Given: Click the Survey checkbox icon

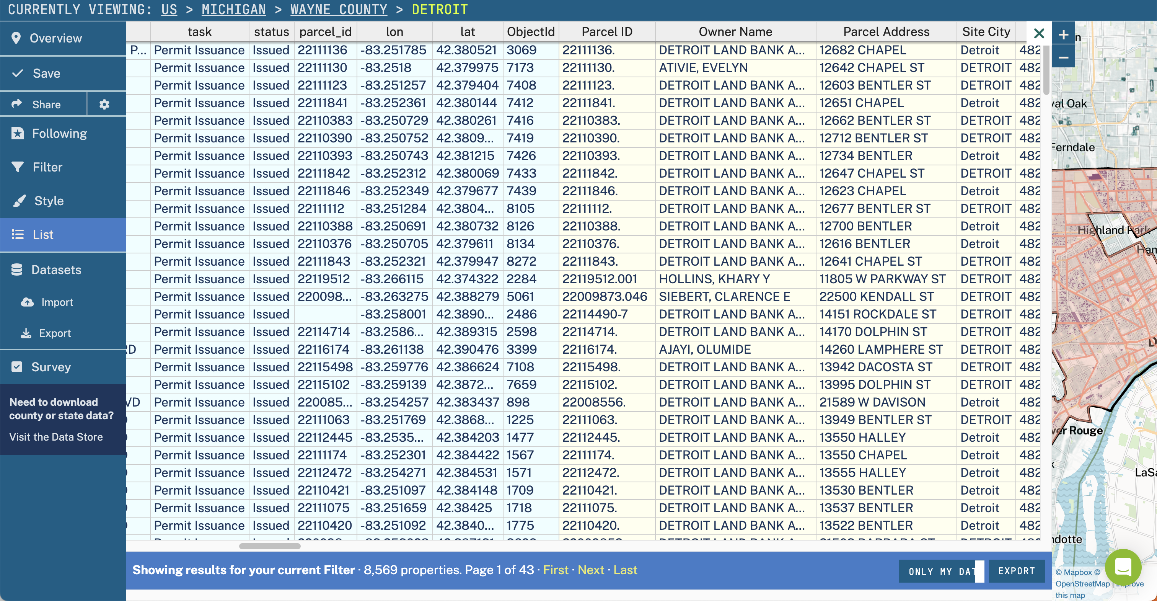Looking at the screenshot, I should point(16,367).
